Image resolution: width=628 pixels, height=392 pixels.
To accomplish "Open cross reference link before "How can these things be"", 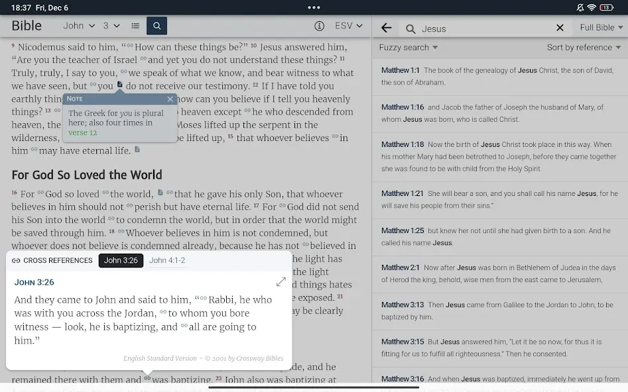I will [130, 45].
